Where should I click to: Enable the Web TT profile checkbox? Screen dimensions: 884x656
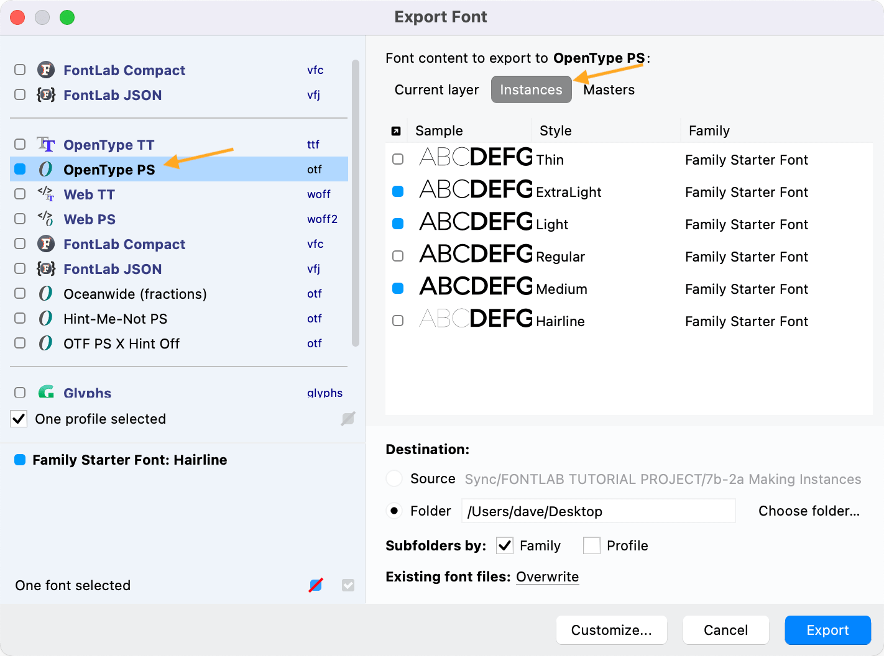point(20,194)
